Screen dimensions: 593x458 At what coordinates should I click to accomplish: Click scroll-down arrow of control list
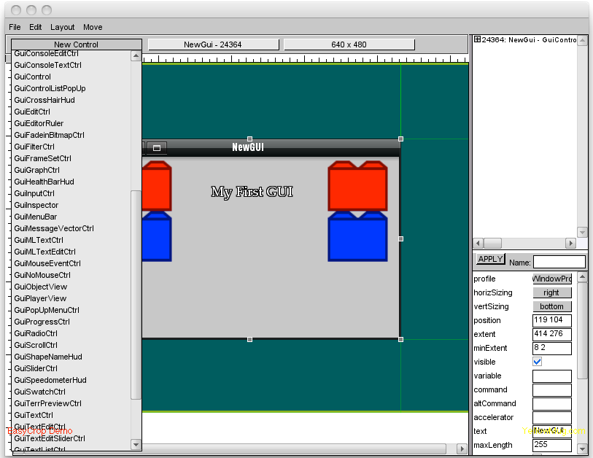tap(136, 444)
